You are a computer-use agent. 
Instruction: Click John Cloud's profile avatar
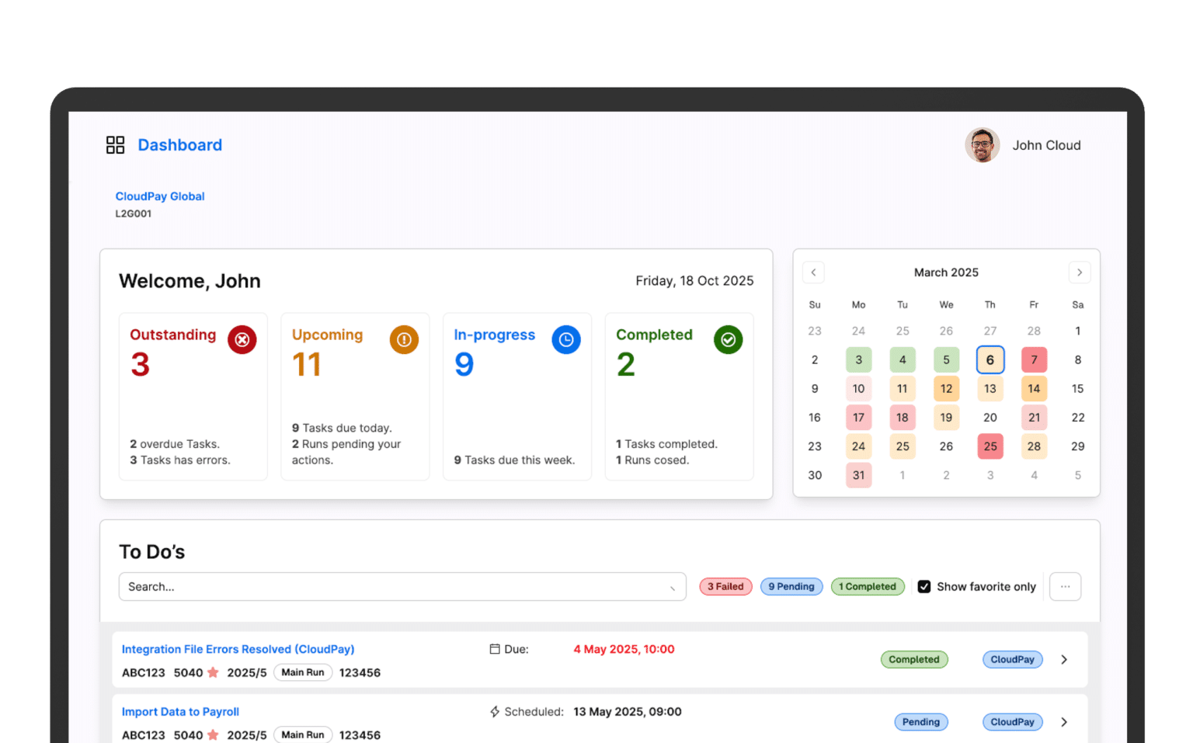[982, 145]
